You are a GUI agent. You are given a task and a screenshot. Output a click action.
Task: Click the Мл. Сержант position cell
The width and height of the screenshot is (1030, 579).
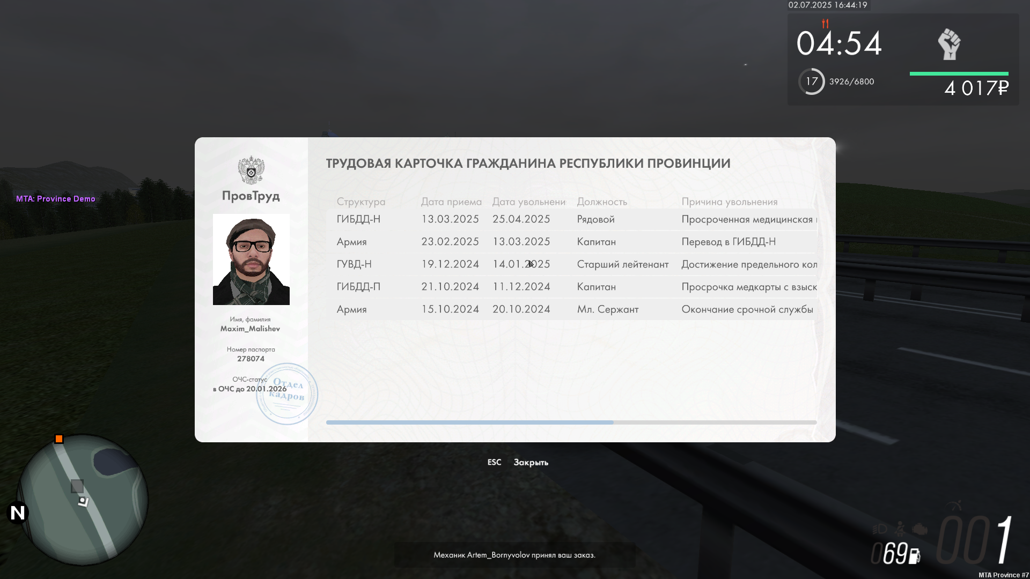coord(608,309)
